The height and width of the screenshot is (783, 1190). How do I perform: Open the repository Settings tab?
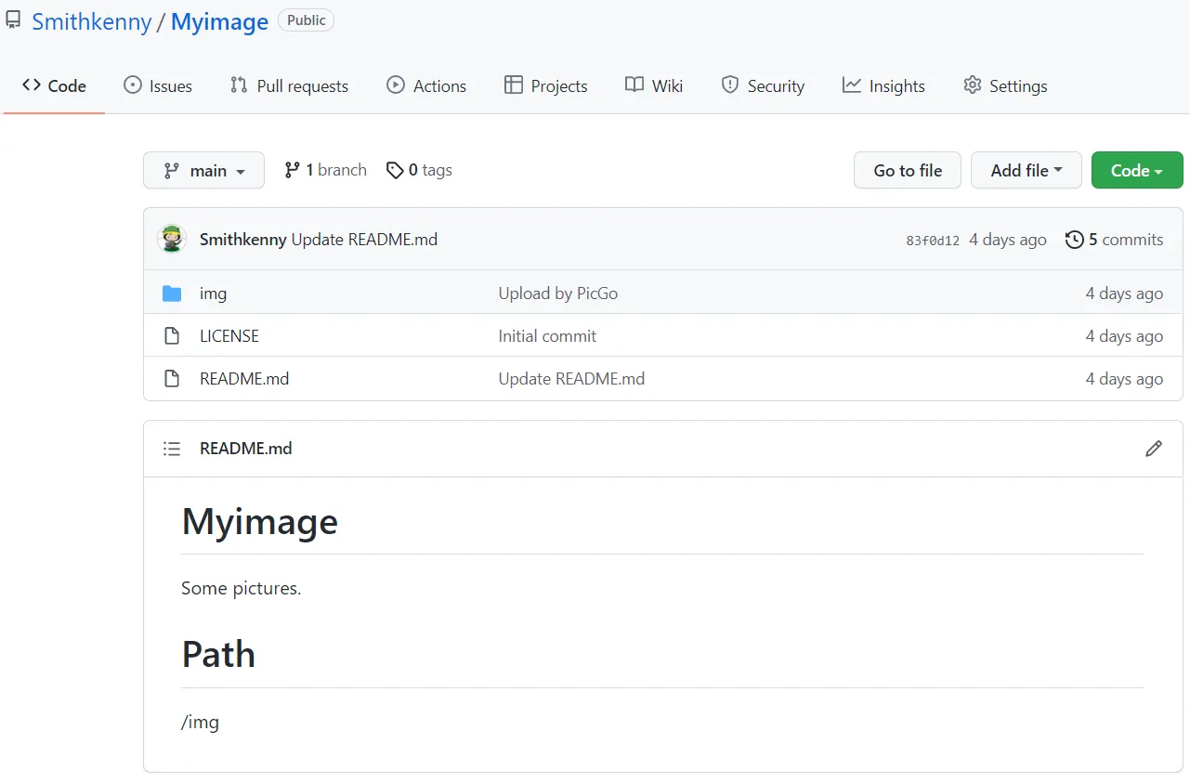pyautogui.click(x=1005, y=85)
